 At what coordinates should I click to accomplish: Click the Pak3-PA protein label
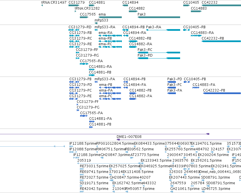pos(175,90)
